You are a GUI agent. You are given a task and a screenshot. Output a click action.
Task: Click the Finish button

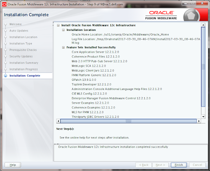pos(178,165)
